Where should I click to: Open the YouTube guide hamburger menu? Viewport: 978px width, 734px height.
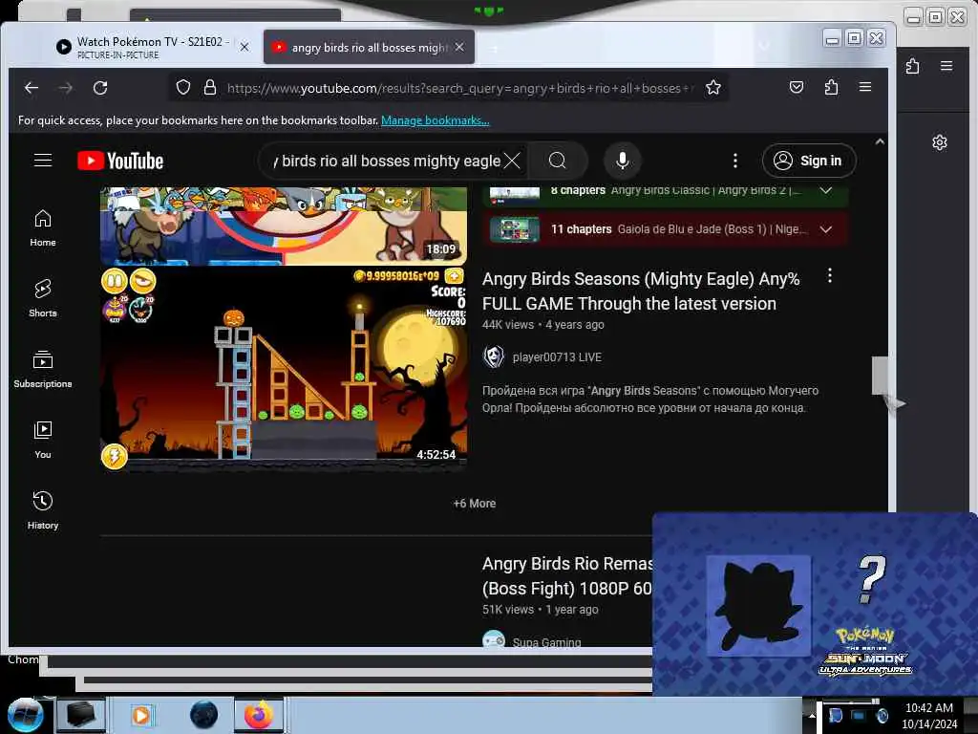tap(42, 161)
